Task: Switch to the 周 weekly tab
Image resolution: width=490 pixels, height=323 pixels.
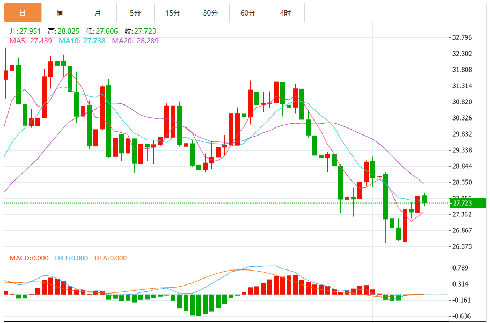Action: click(x=60, y=13)
